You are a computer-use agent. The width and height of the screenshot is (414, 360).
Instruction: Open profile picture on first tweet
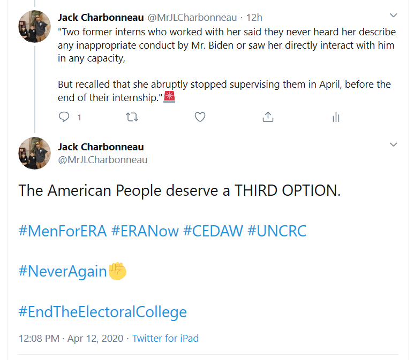[35, 27]
